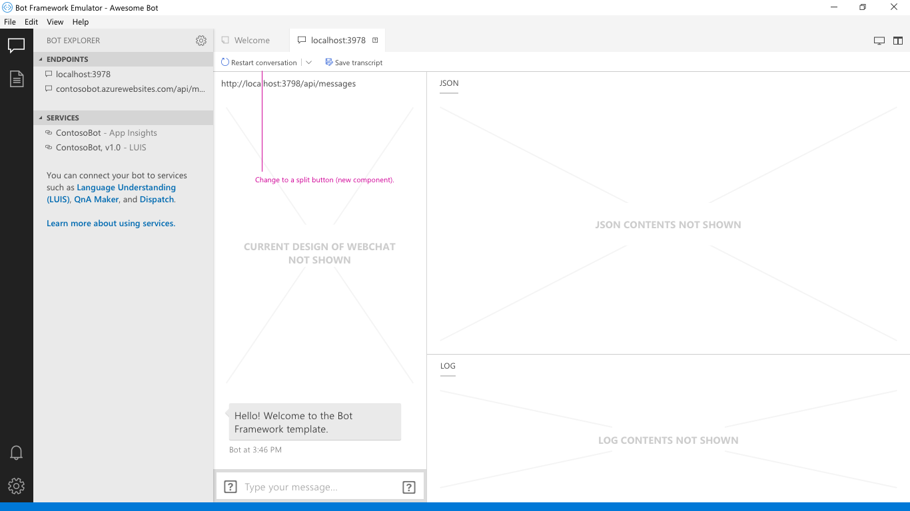This screenshot has height=511, width=910.
Task: Open the Bot Explorer chat icon in the navigation bar
Action: pos(17,45)
